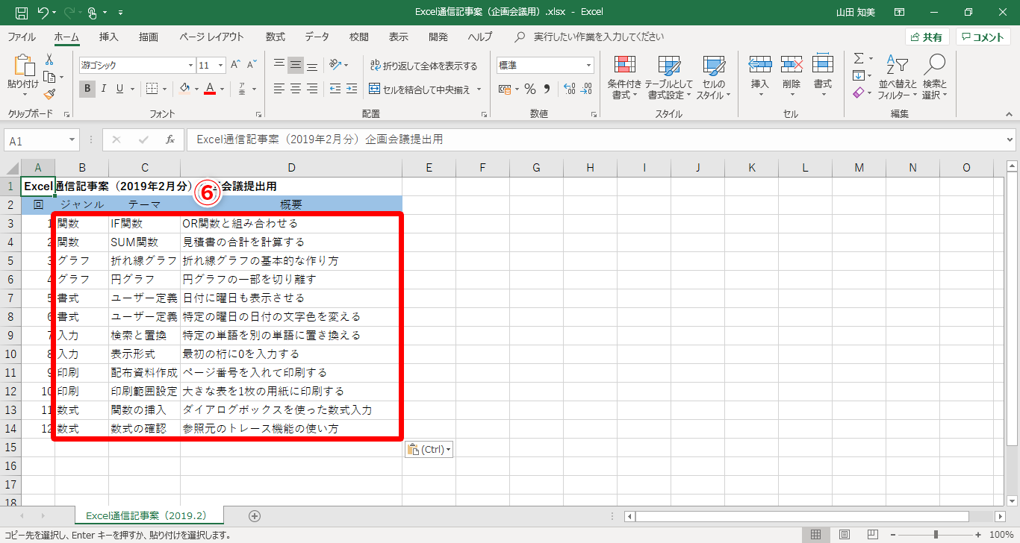Click the Format Painter brush icon

coord(49,94)
